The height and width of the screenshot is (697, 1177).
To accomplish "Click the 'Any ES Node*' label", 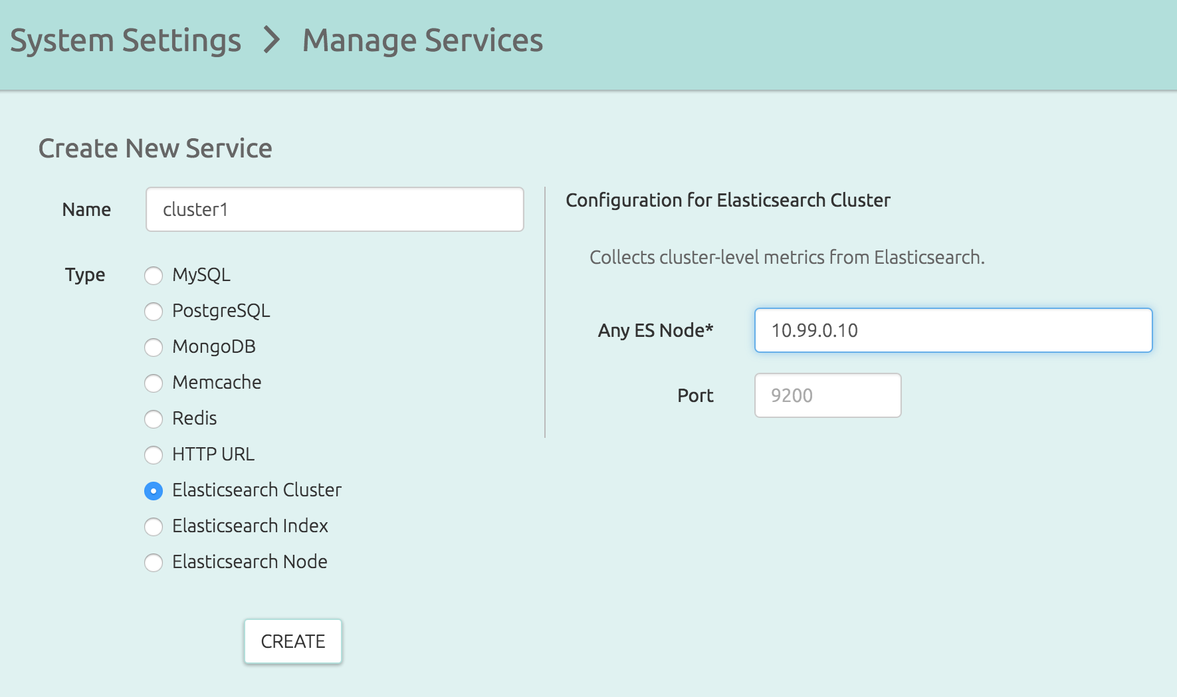I will coord(655,330).
